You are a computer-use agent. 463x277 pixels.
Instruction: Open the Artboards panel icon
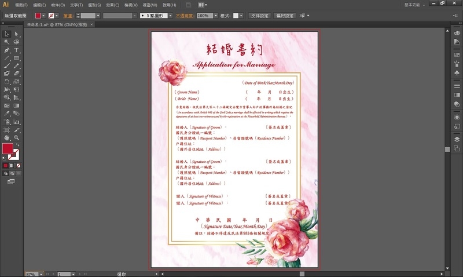point(457,148)
